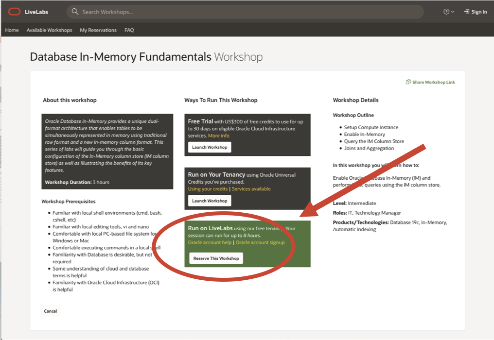The width and height of the screenshot is (494, 340).
Task: Click the Cancel button
Action: click(x=51, y=311)
